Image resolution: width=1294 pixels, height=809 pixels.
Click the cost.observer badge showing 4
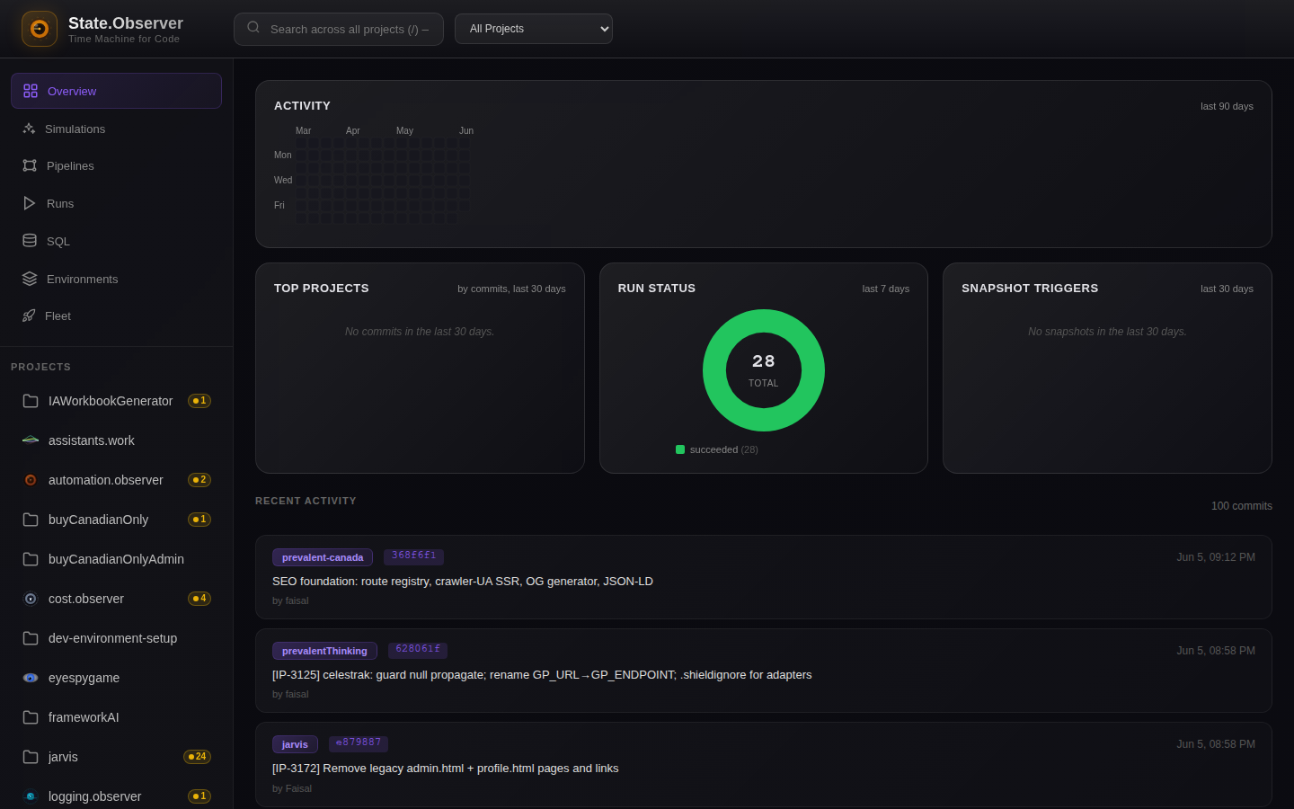pos(199,599)
